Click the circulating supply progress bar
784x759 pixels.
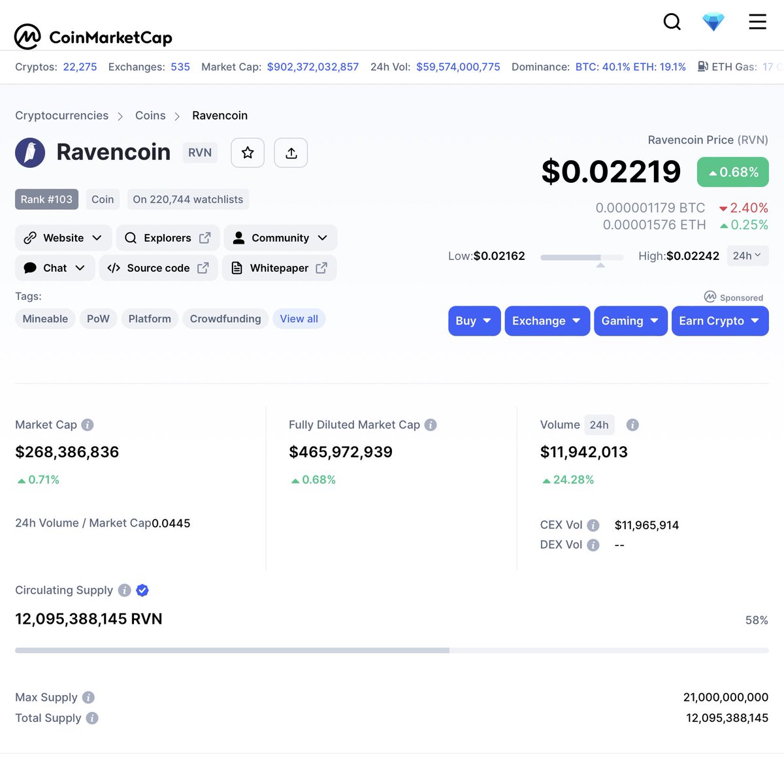coord(392,651)
